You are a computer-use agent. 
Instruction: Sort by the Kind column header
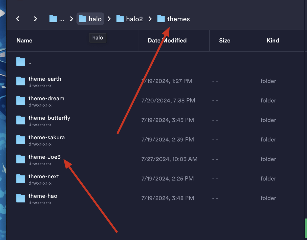[x=273, y=40]
